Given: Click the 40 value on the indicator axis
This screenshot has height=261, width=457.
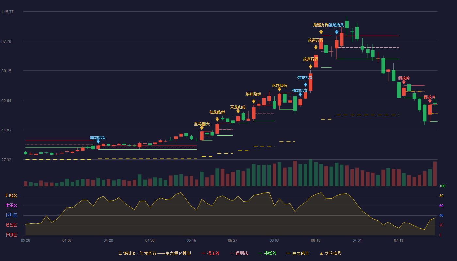Looking at the screenshot, I should click(x=441, y=215).
